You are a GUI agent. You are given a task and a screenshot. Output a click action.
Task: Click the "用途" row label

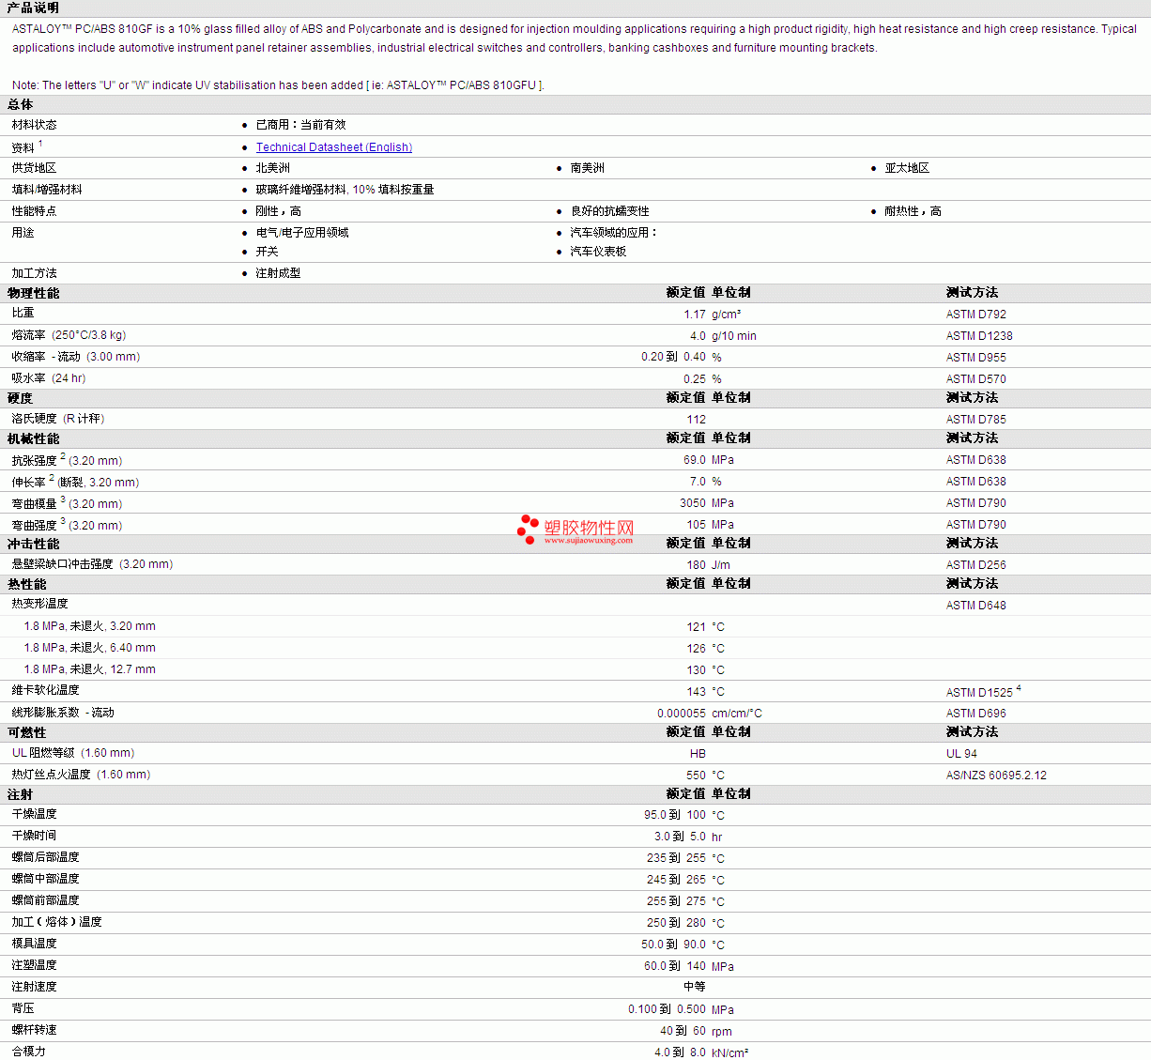(x=23, y=233)
